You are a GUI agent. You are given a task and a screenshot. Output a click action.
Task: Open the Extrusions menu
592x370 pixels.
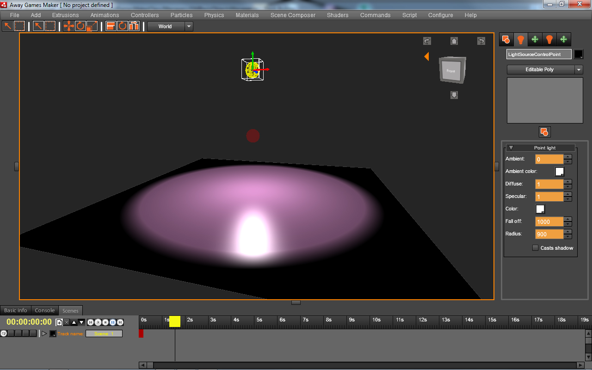(65, 15)
